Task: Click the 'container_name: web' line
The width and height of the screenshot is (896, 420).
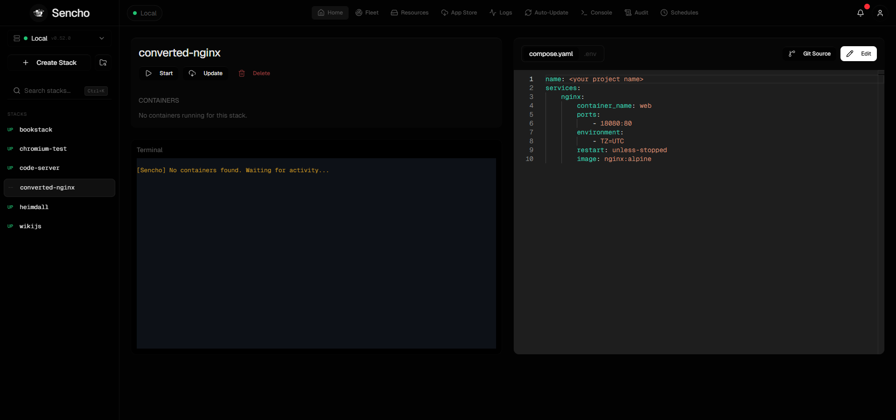Action: [x=614, y=106]
